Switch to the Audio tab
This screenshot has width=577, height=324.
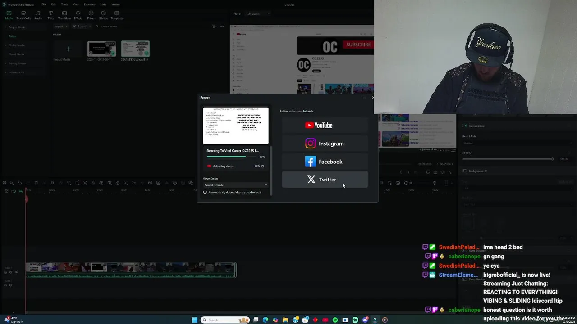click(38, 15)
